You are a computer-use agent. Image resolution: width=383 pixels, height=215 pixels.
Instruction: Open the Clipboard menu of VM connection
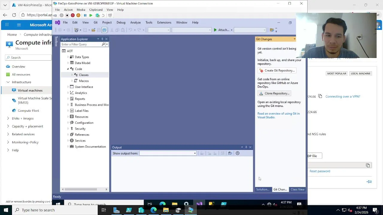pos(96,10)
